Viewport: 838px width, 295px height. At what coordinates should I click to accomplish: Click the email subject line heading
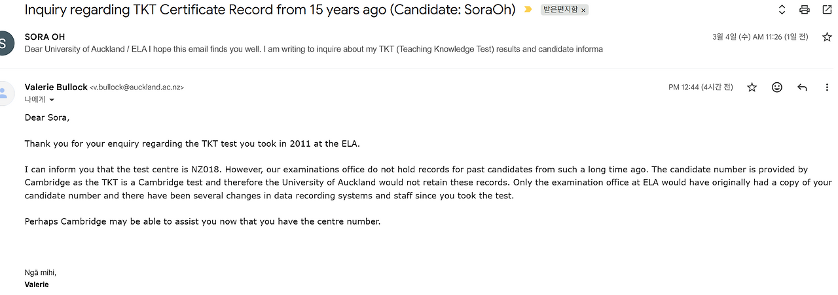coord(270,10)
